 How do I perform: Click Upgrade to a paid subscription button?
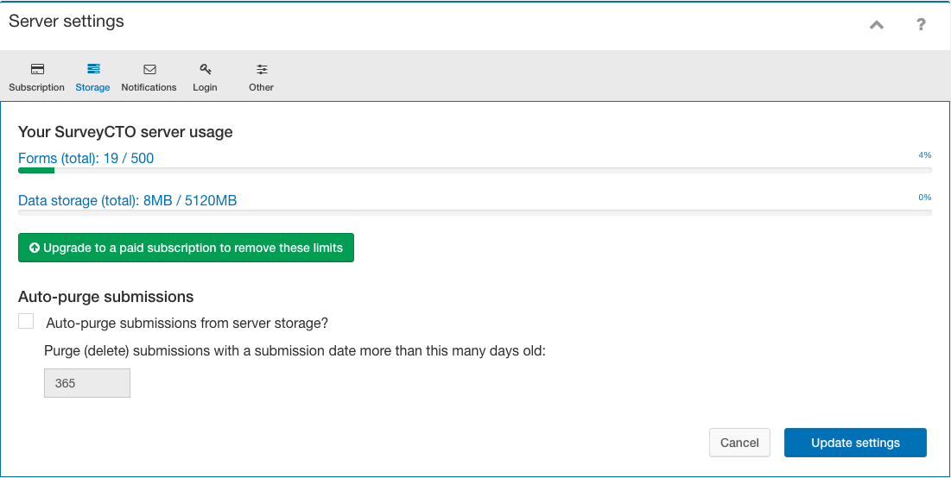click(x=187, y=248)
